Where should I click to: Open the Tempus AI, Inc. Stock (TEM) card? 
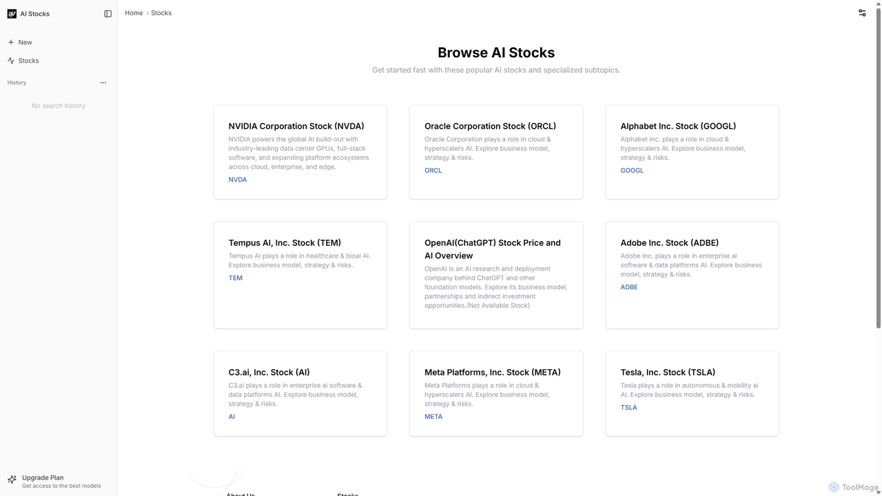pyautogui.click(x=300, y=275)
